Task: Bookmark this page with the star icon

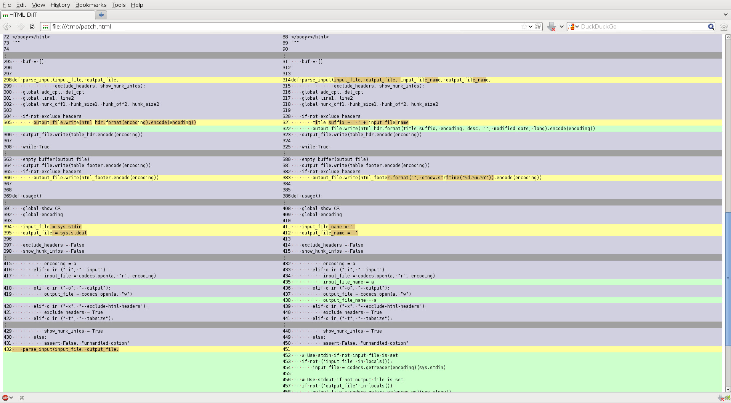Action: coord(524,27)
